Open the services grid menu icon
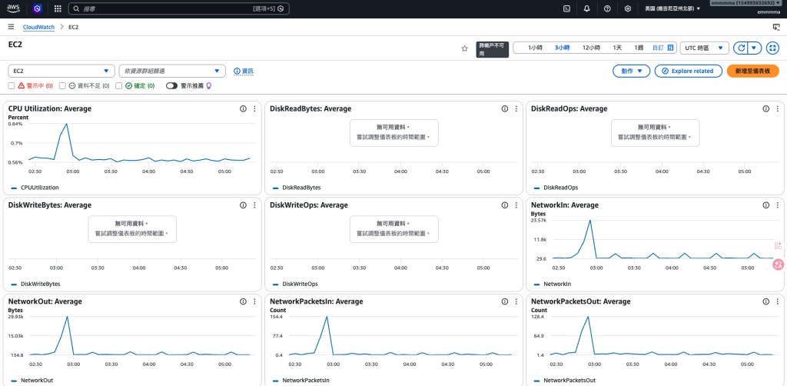 (58, 8)
